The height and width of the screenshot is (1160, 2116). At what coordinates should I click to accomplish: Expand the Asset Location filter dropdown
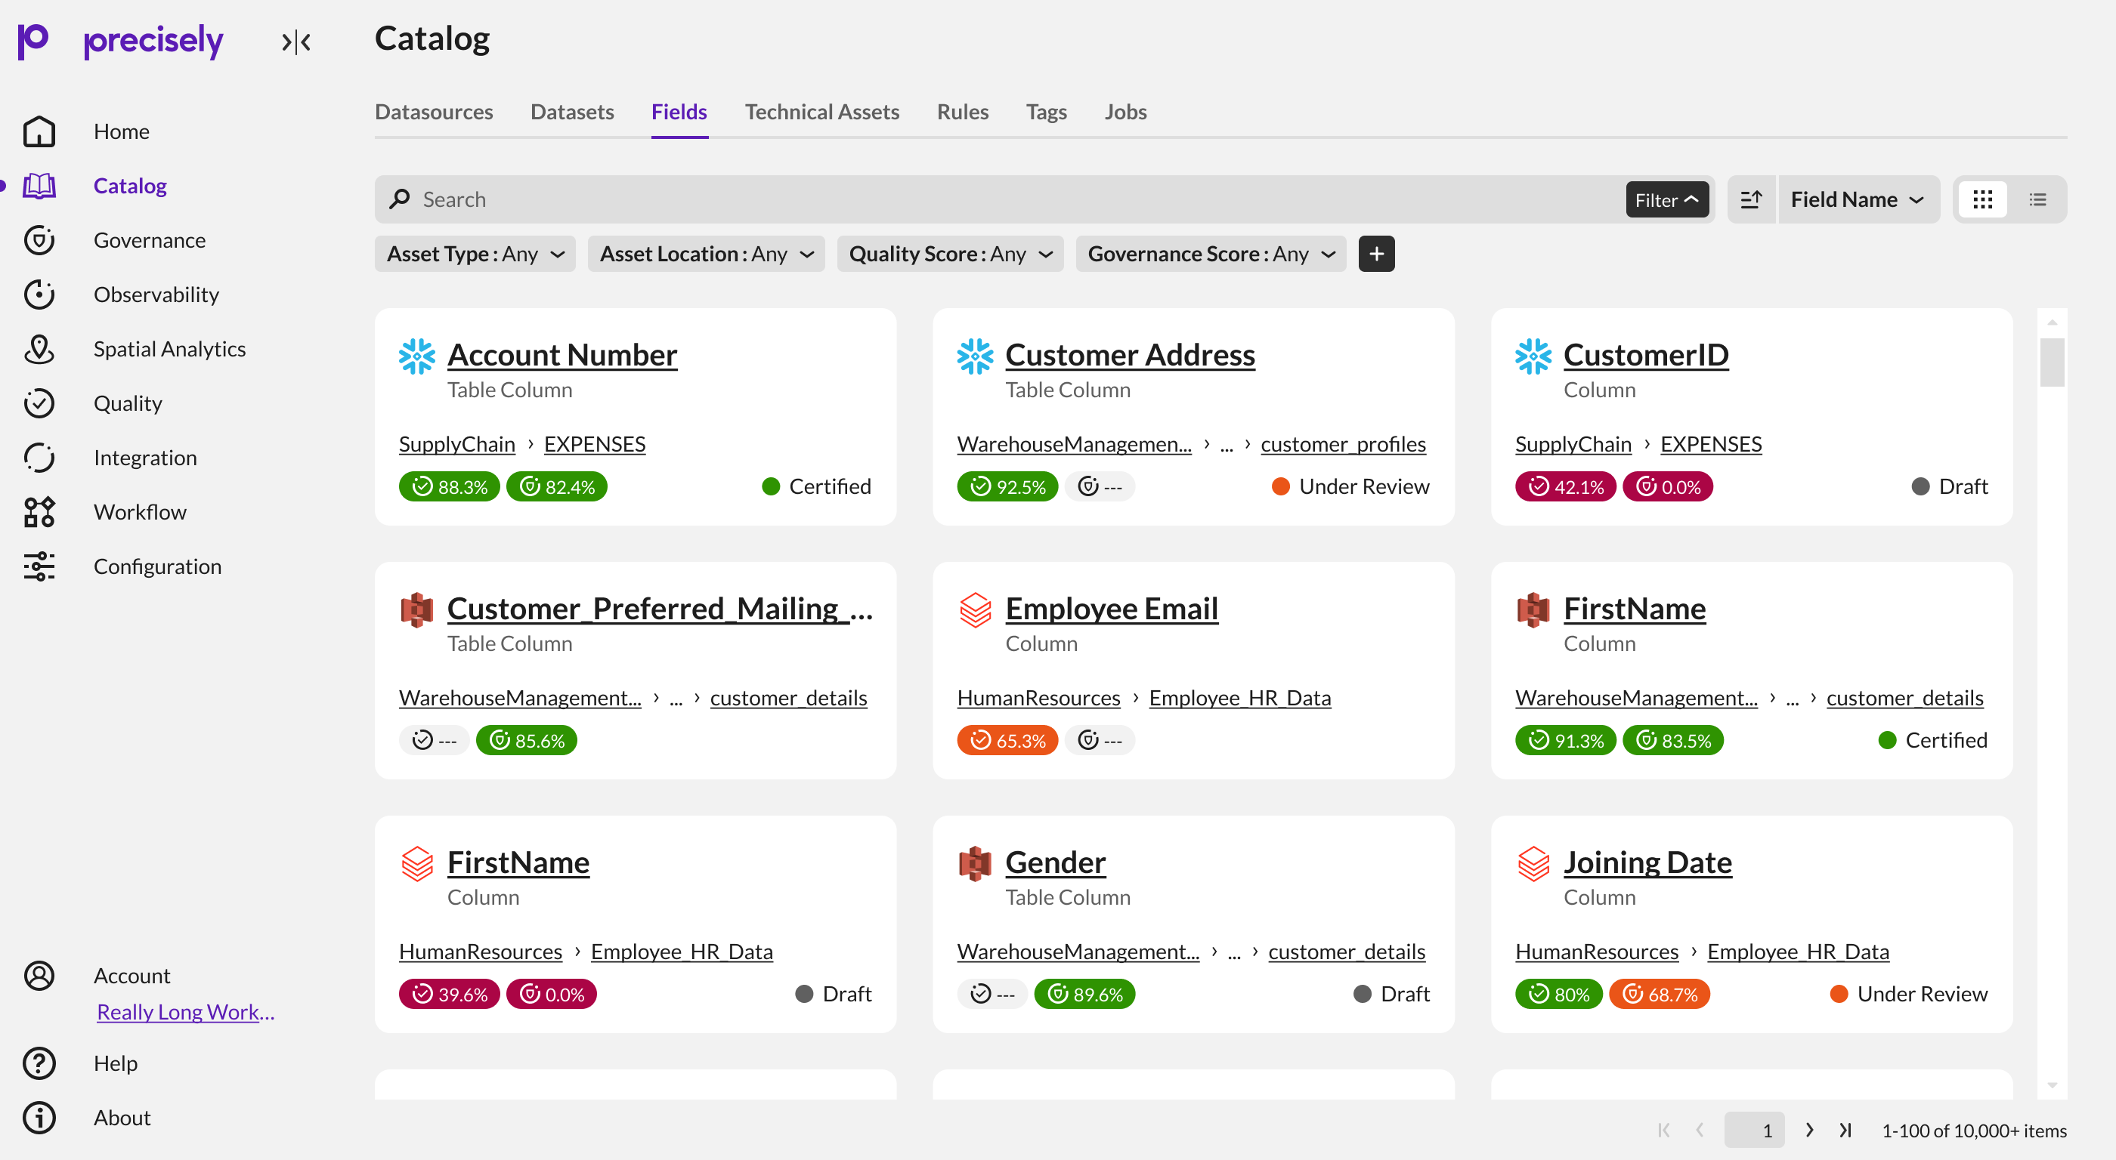(x=707, y=254)
